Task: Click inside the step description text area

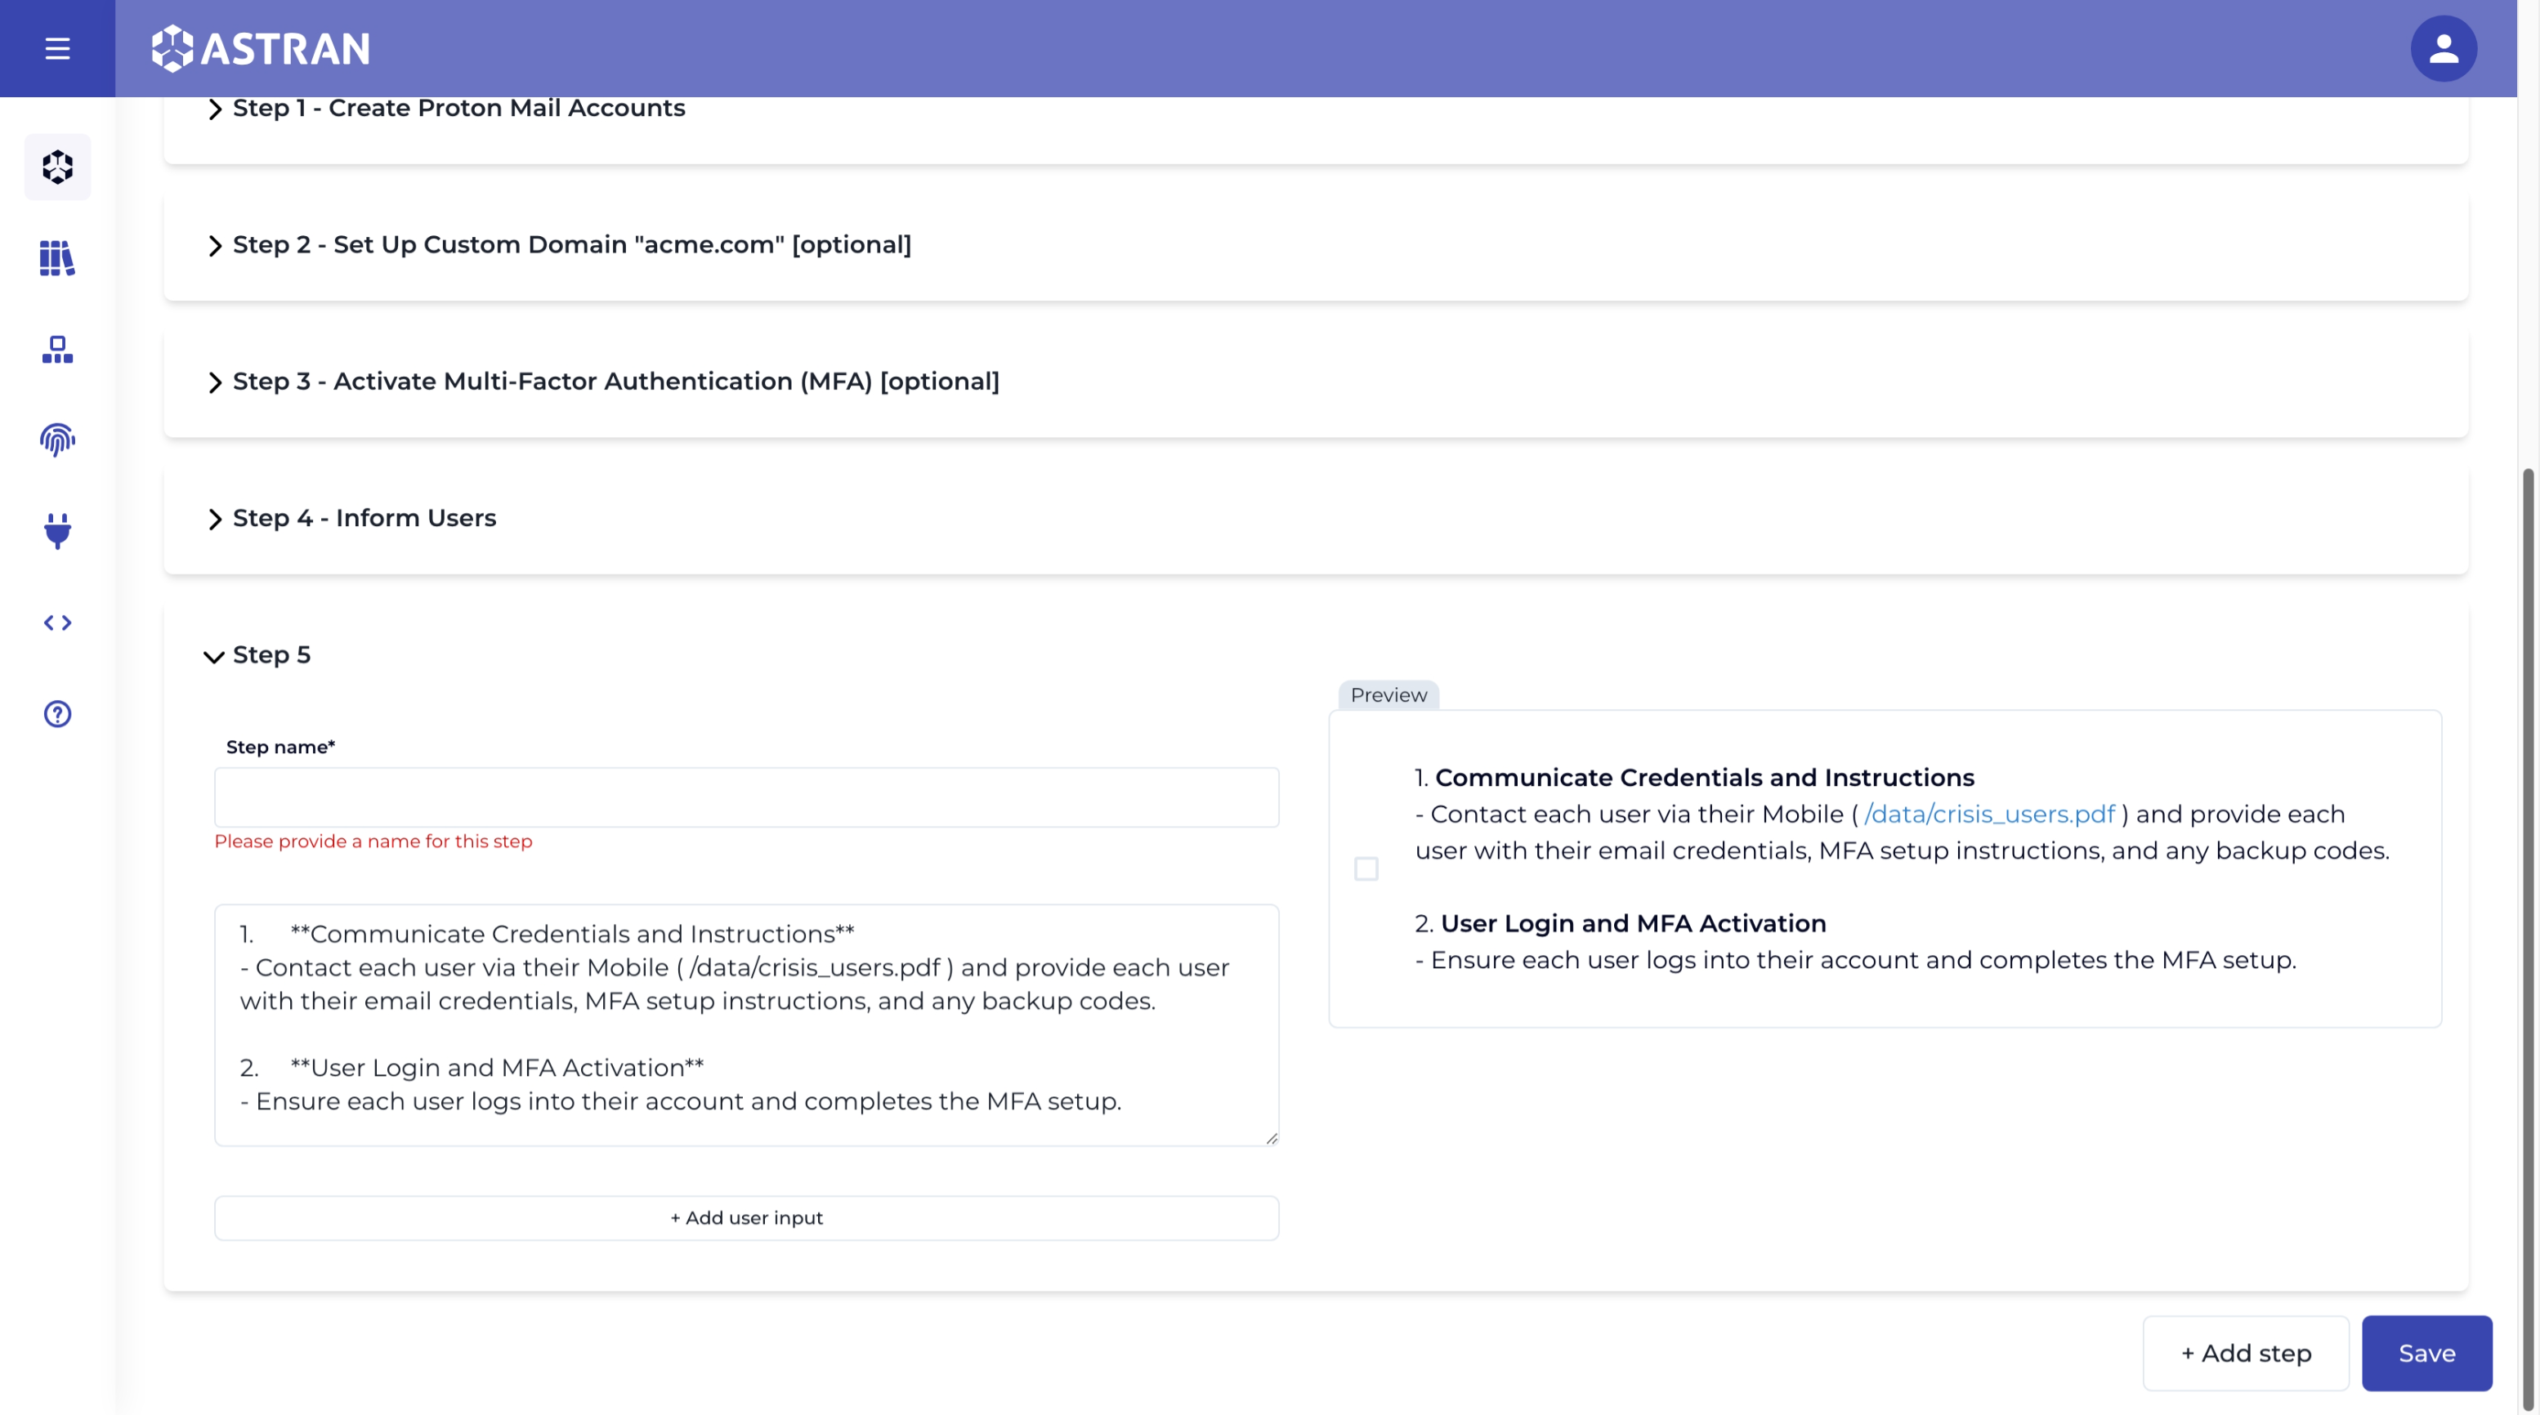Action: (746, 1024)
